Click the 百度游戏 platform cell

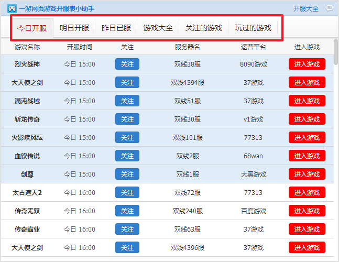pos(254,211)
